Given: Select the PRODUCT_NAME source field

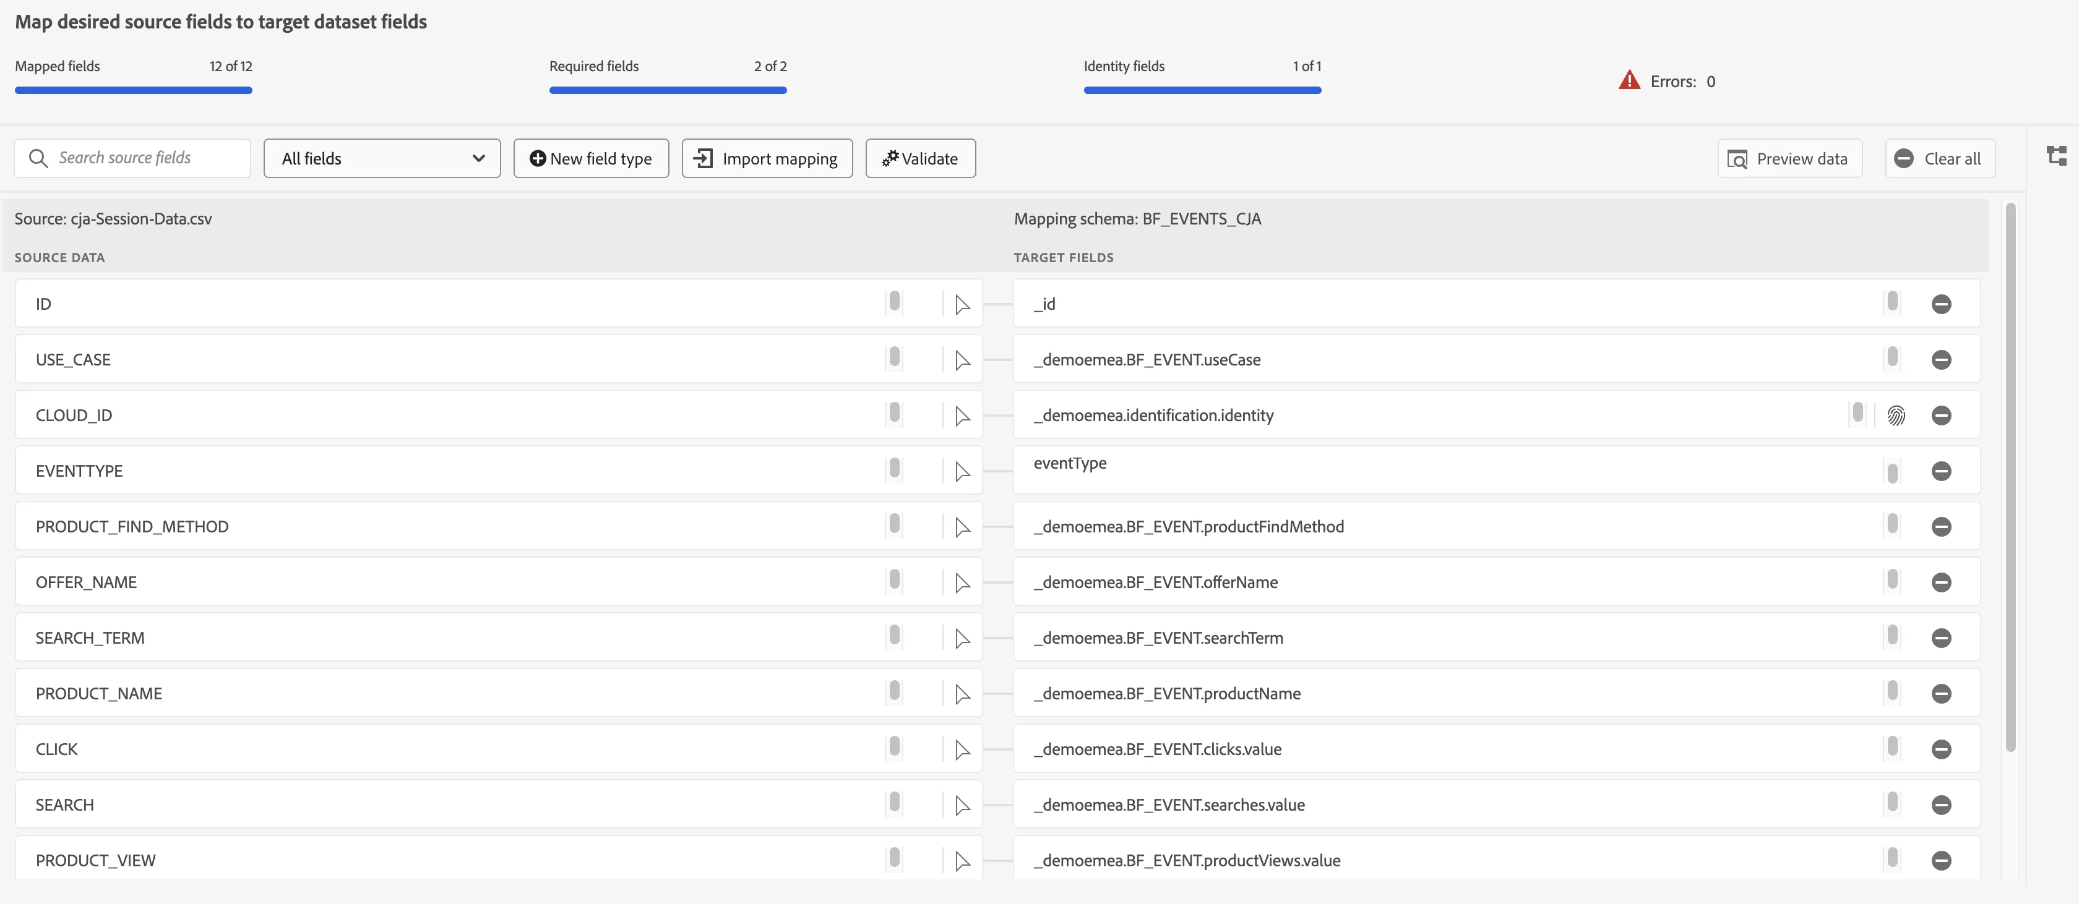Looking at the screenshot, I should pos(498,694).
